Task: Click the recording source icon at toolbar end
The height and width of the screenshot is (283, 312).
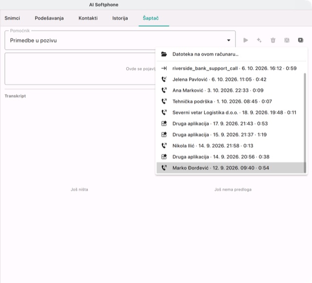Action: 300,40
